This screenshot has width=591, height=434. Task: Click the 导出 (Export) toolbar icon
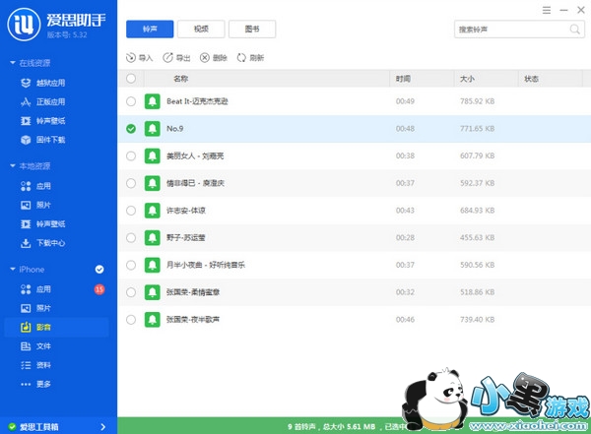pyautogui.click(x=167, y=58)
